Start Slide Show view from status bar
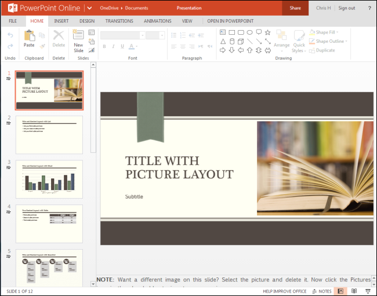Image resolution: width=377 pixels, height=296 pixels. point(367,291)
